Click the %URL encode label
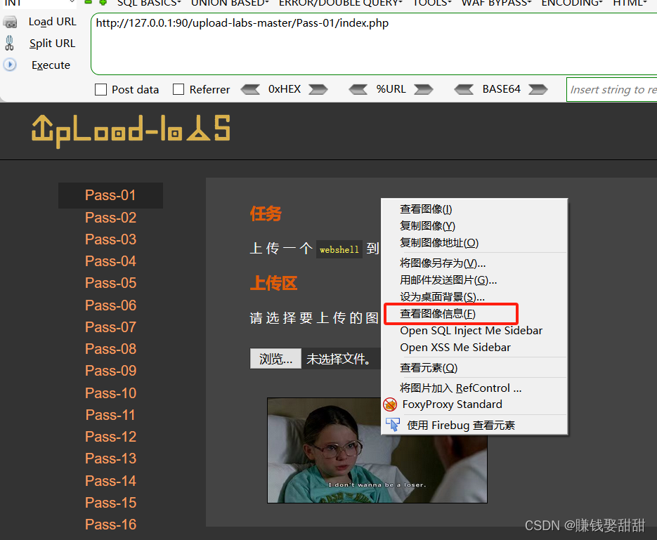 [391, 89]
